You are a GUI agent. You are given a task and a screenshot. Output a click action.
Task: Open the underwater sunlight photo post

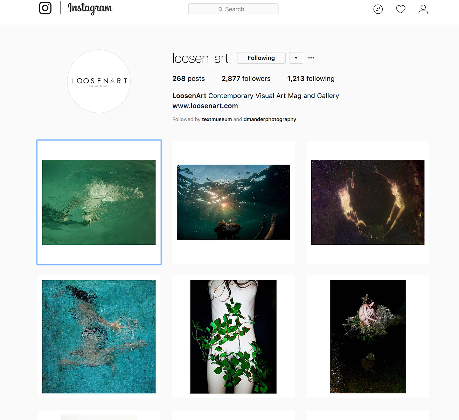234,202
